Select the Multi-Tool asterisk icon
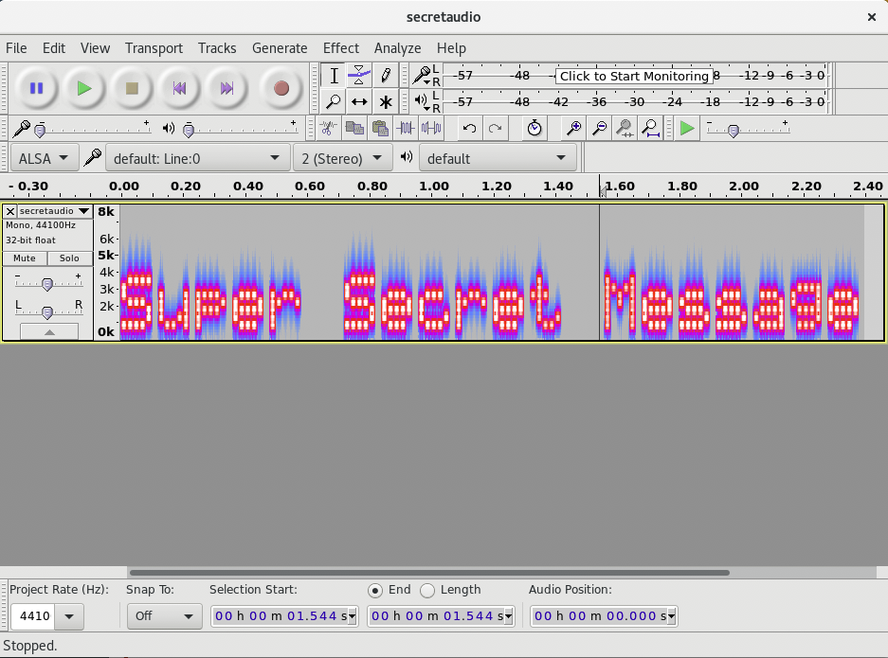The image size is (888, 658). (385, 102)
